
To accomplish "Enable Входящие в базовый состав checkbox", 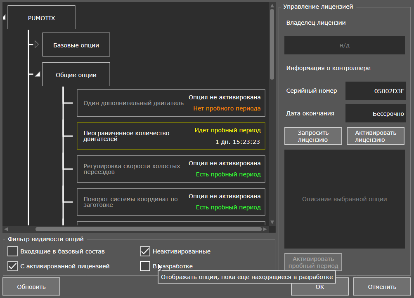I will (13, 251).
